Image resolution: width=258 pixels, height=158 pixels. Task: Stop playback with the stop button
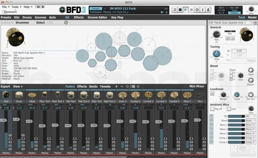[x=180, y=10]
